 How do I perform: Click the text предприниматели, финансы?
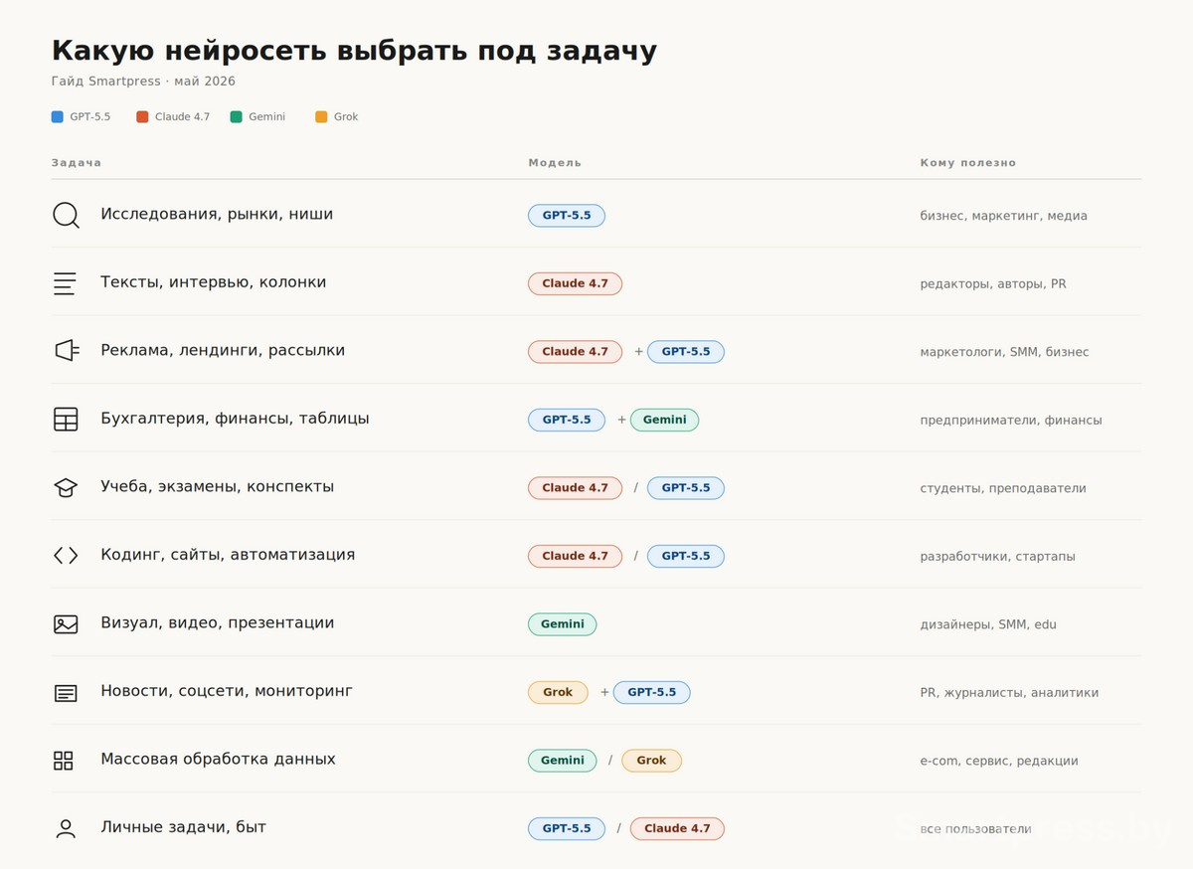coord(1011,421)
